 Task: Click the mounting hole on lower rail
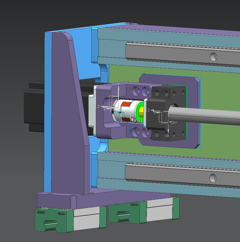pos(213,178)
